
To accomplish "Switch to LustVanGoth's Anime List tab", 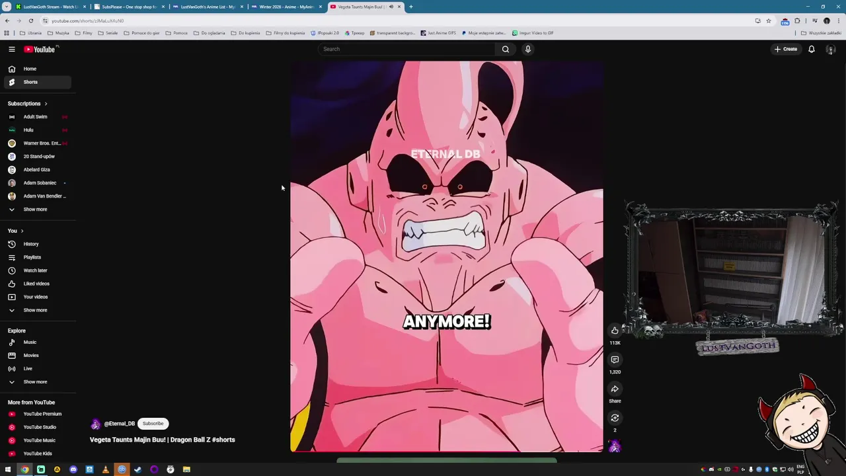I will pyautogui.click(x=208, y=7).
